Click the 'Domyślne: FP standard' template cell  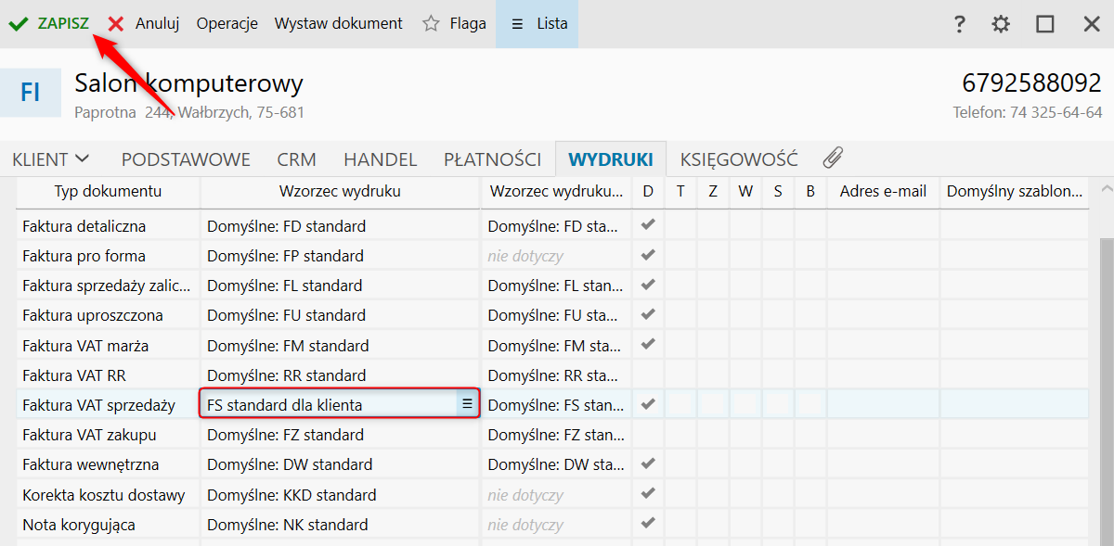pyautogui.click(x=341, y=255)
